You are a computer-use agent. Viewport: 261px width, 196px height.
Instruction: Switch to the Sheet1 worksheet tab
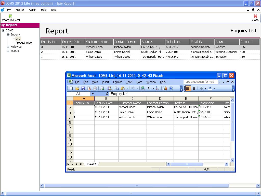91,164
